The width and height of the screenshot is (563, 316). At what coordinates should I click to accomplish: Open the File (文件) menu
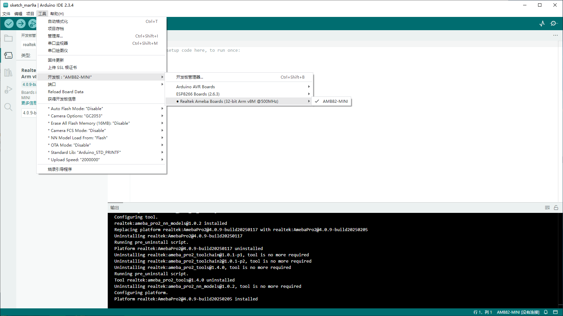[x=6, y=14]
